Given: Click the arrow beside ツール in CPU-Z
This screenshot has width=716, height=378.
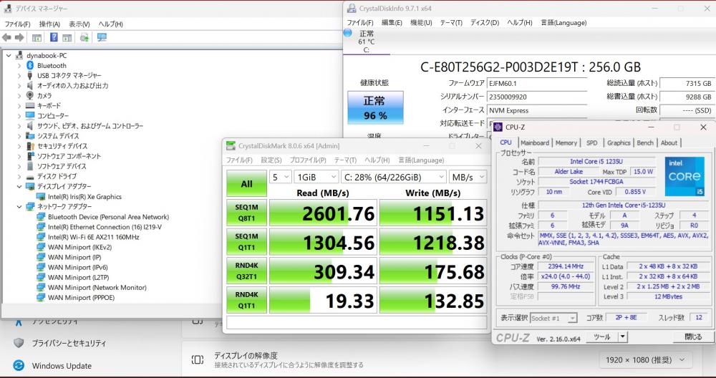Looking at the screenshot, I should coord(622,337).
